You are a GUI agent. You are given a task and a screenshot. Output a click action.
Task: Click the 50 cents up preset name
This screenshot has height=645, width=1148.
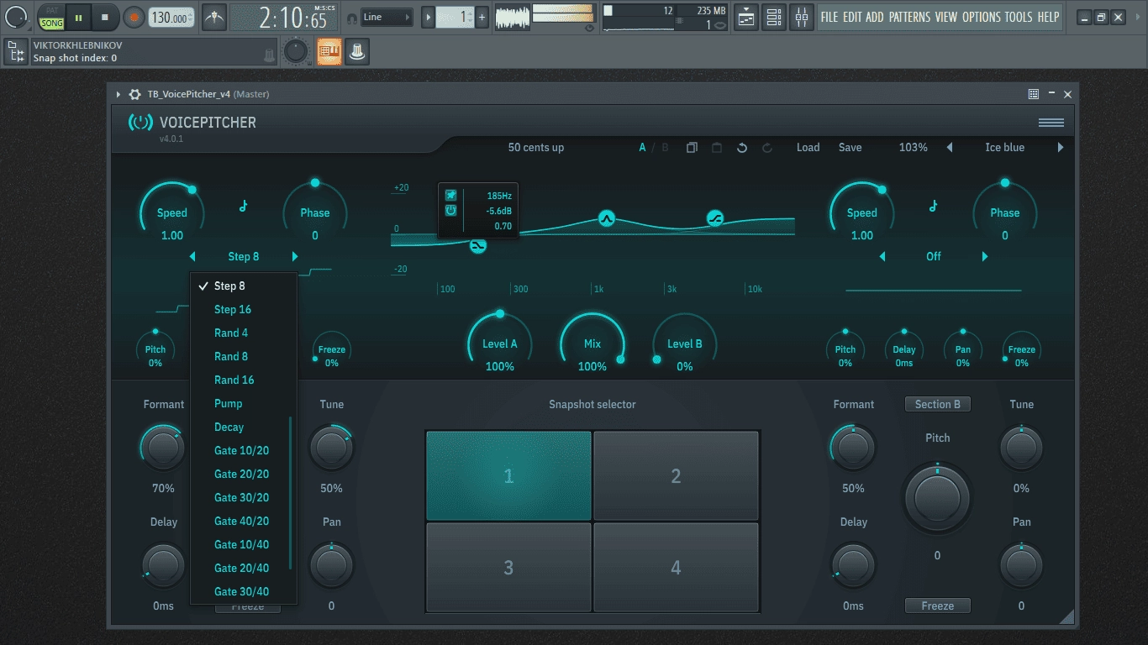click(536, 148)
